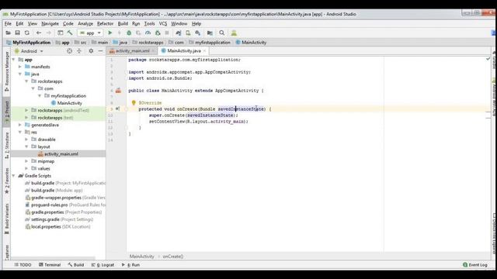Expand the manifests folder
The image size is (497, 279).
click(20, 67)
